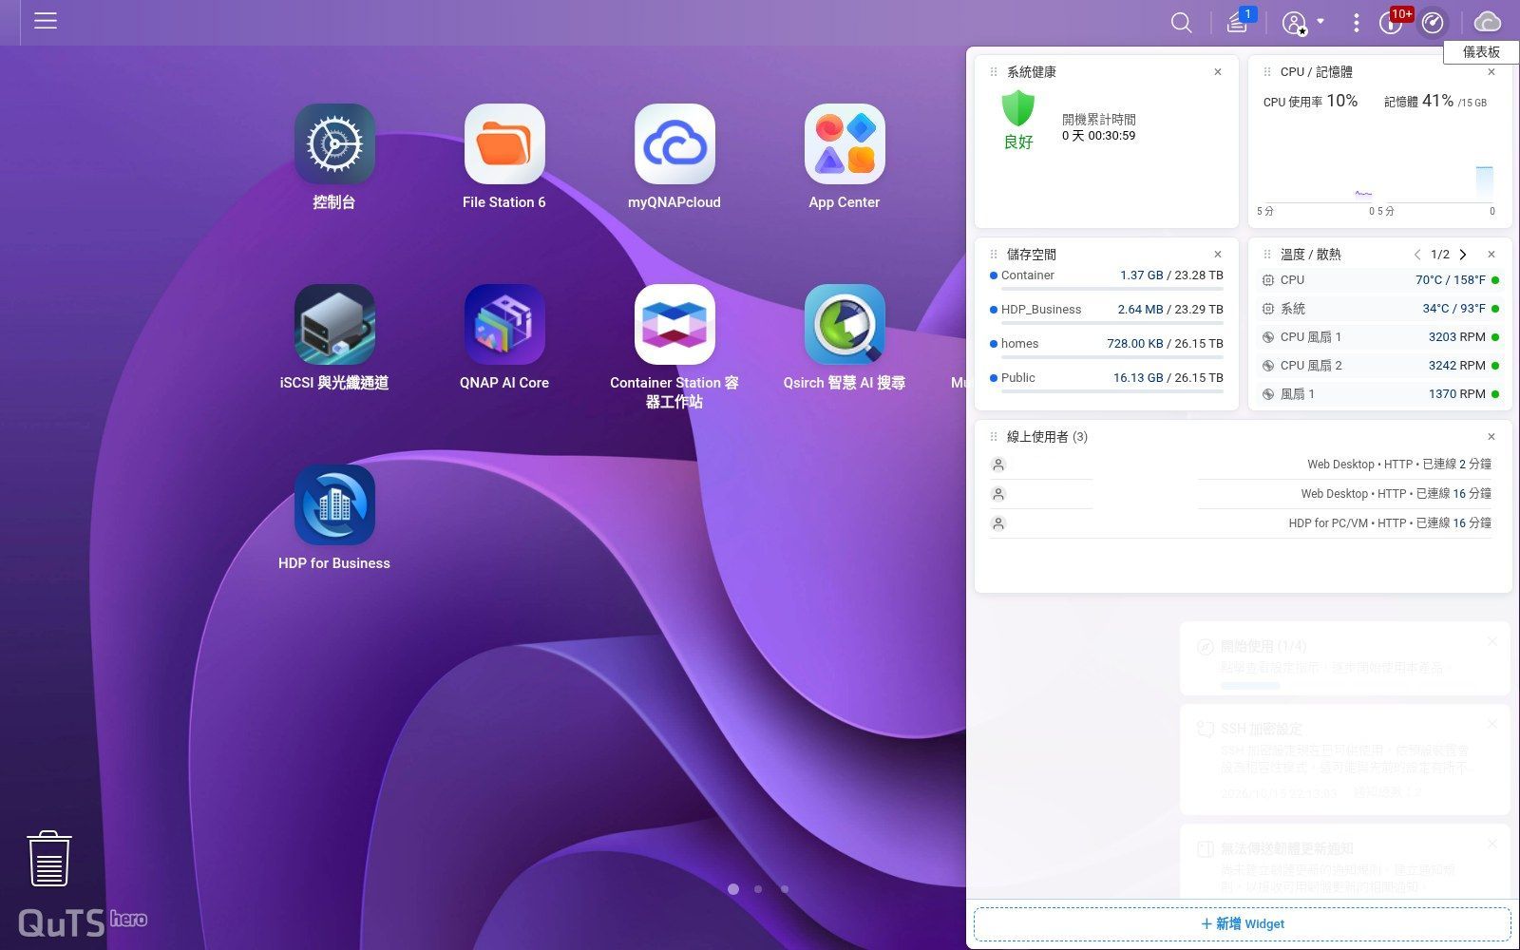The image size is (1520, 950).
Task: Expand the user account dropdown arrow
Action: 1320,21
